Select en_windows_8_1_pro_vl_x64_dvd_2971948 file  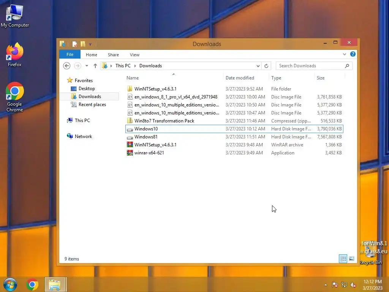pyautogui.click(x=234, y=97)
